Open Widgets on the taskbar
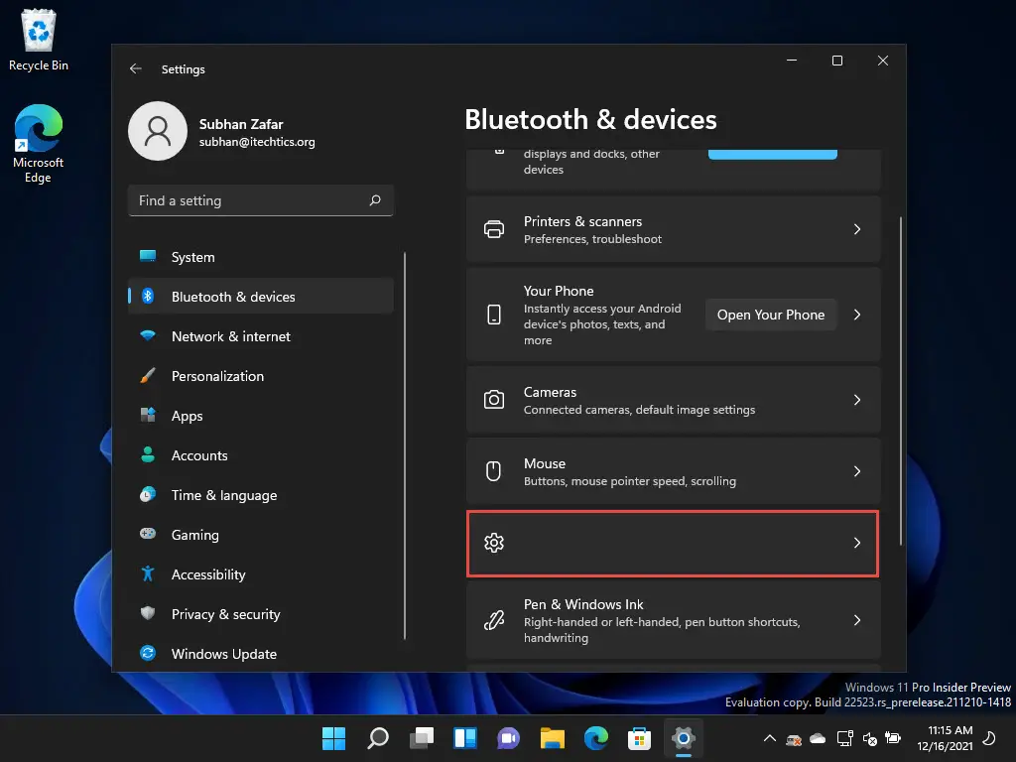This screenshot has width=1016, height=762. (x=465, y=738)
